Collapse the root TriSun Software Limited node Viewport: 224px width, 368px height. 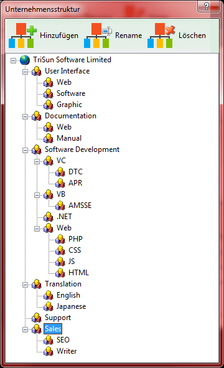coord(13,60)
